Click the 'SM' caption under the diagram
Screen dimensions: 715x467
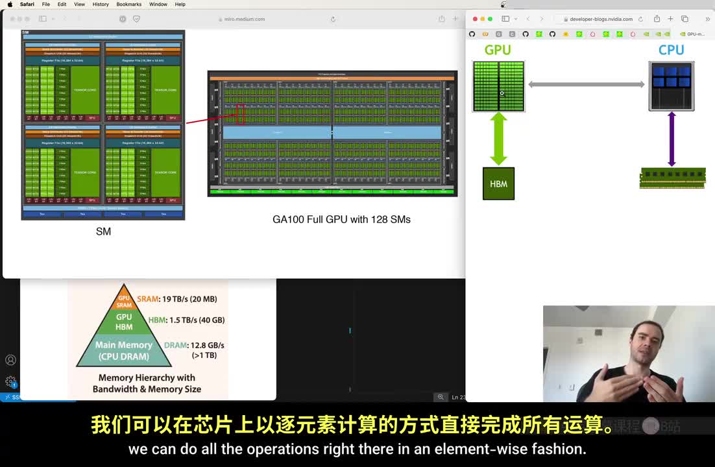point(104,232)
